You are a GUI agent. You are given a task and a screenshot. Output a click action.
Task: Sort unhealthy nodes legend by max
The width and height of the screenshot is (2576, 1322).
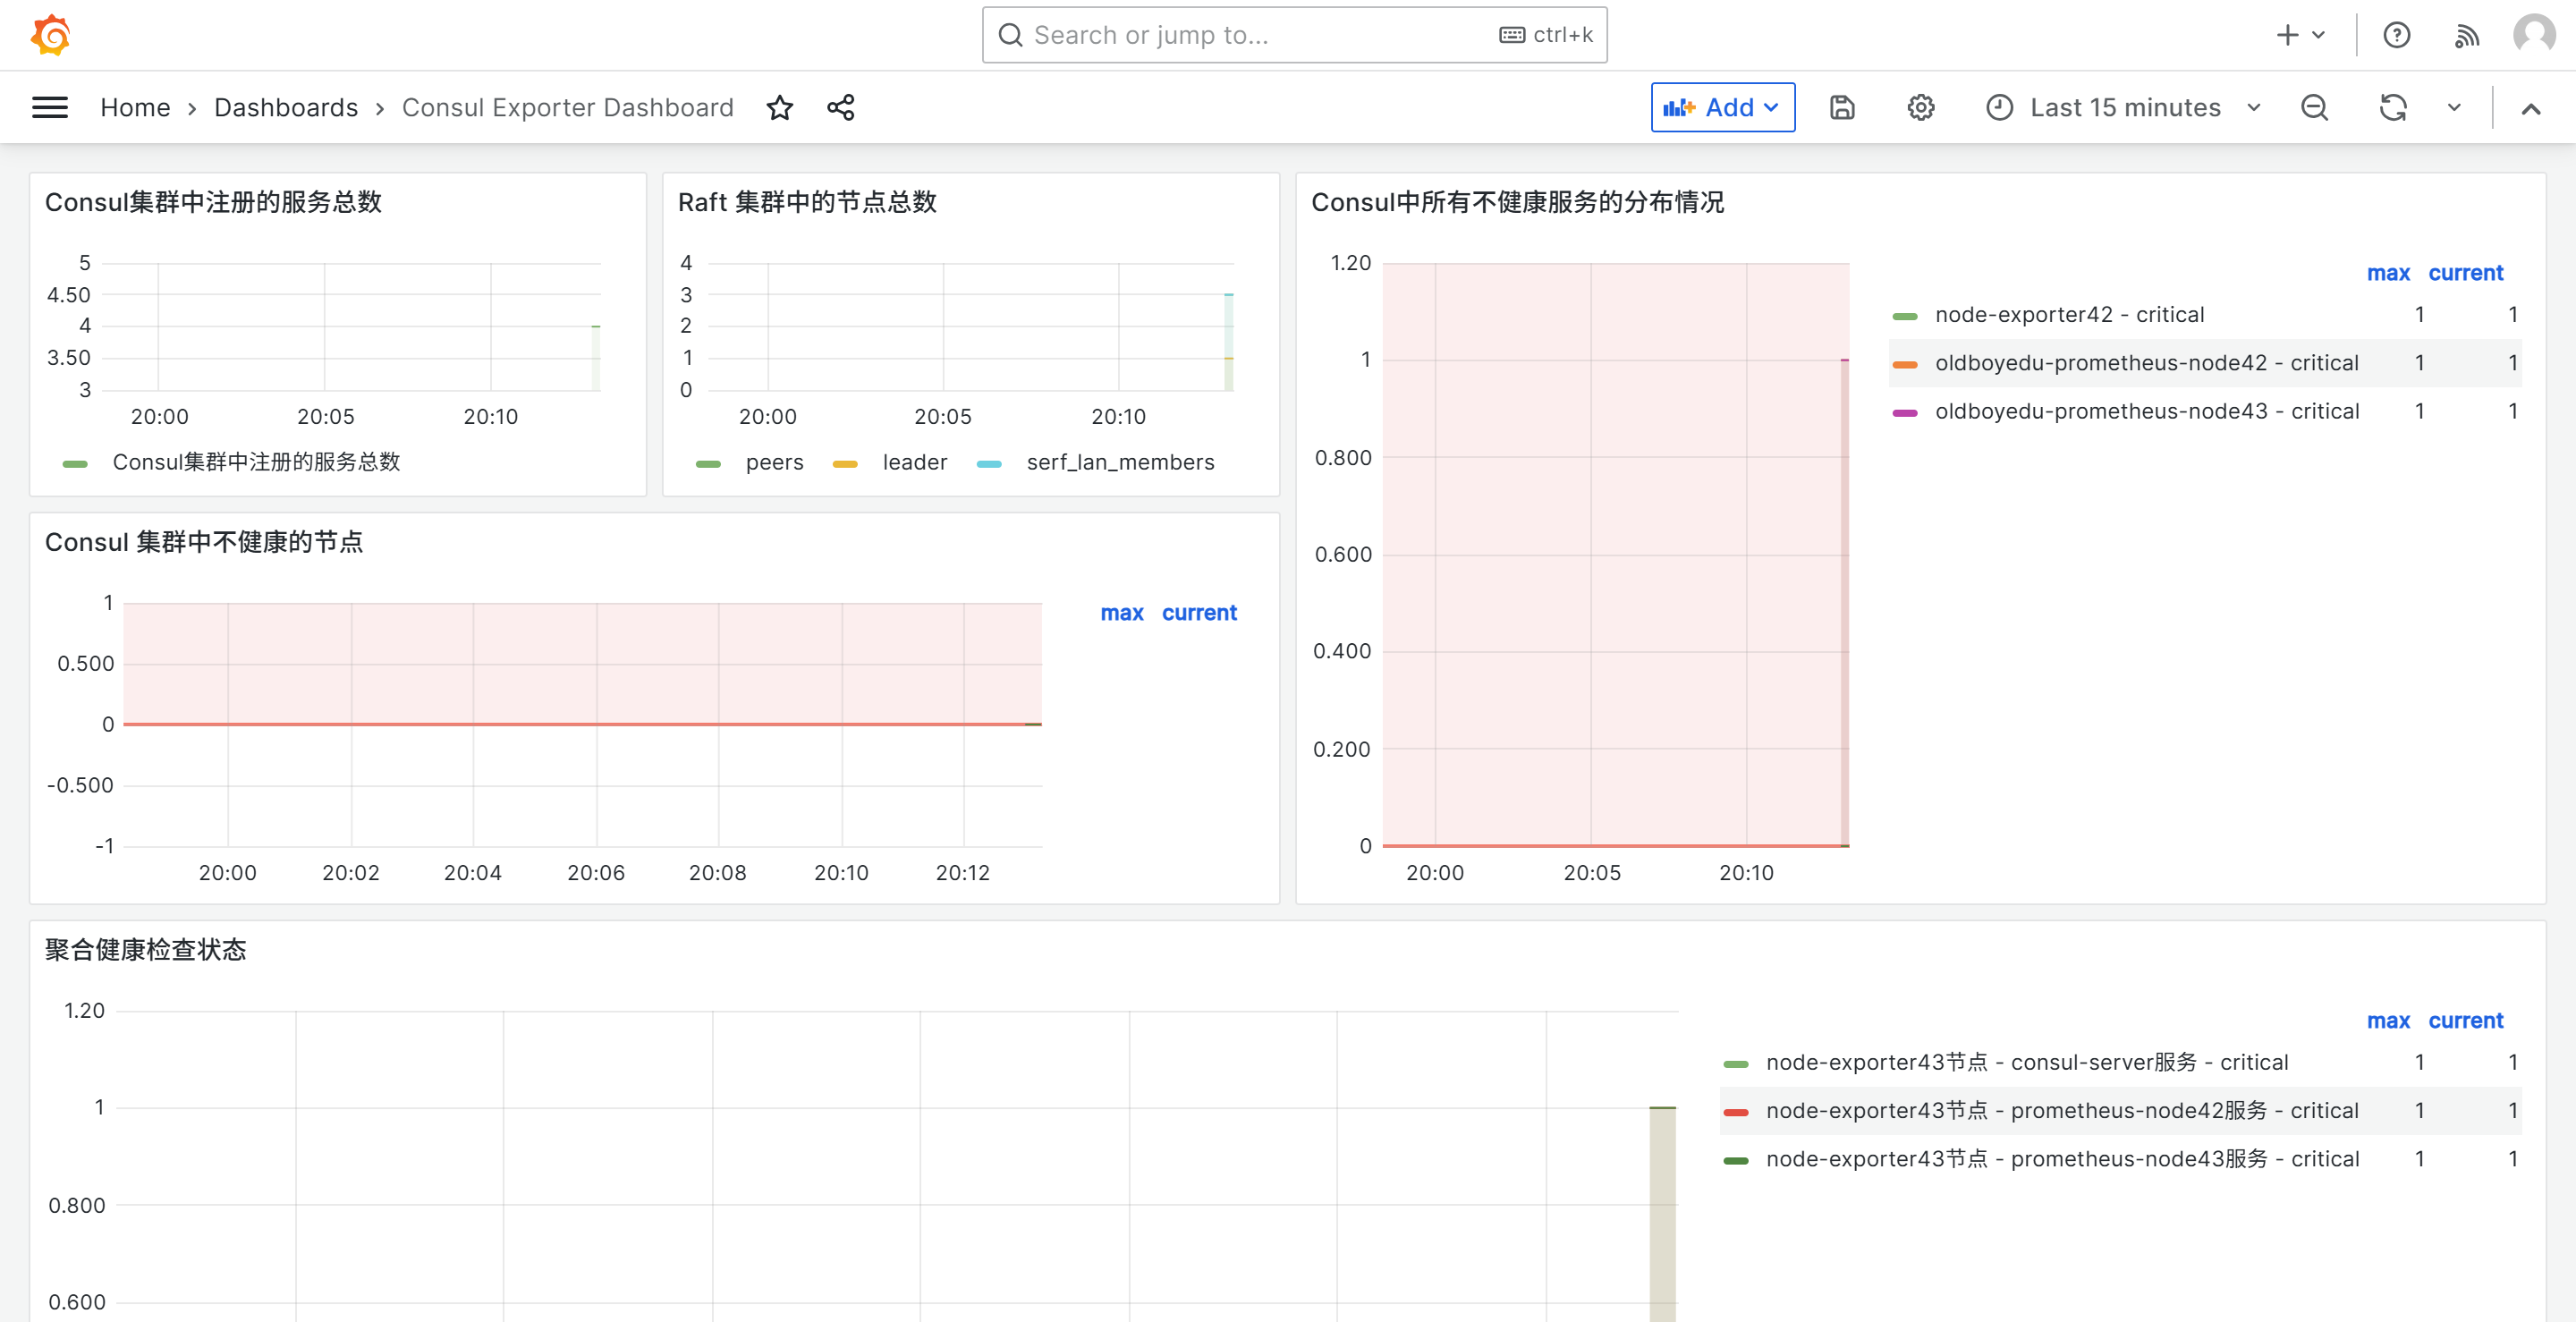[x=1122, y=613]
